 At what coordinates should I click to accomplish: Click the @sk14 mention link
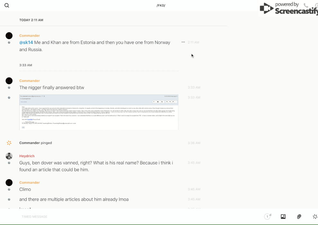coord(26,42)
